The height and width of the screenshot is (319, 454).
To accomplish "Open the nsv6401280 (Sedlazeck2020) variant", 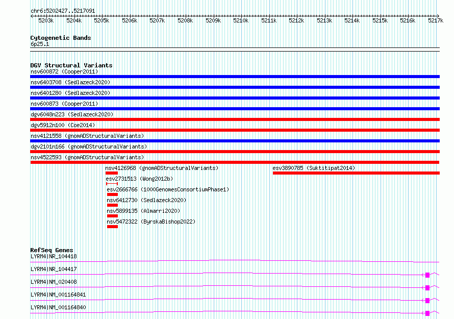I will [x=70, y=93].
